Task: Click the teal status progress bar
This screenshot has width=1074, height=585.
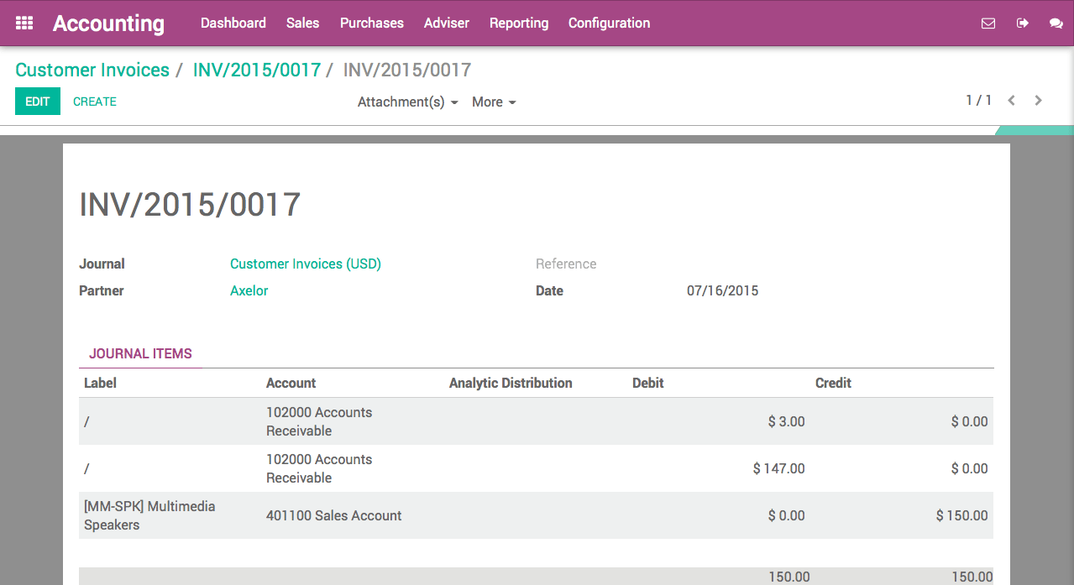Action: click(x=1034, y=130)
